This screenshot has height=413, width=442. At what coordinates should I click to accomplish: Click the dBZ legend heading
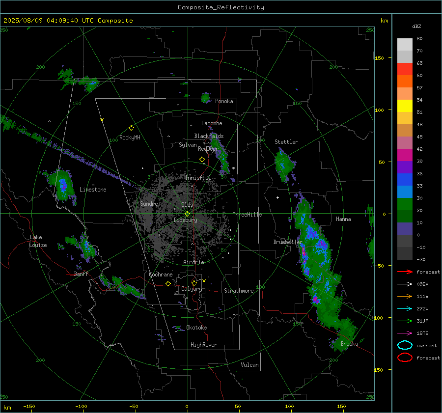(416, 26)
